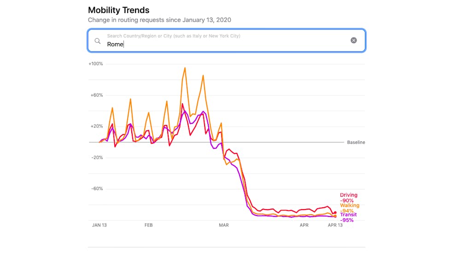Click the Mobility Trends heading
This screenshot has width=458, height=257.
click(x=118, y=10)
